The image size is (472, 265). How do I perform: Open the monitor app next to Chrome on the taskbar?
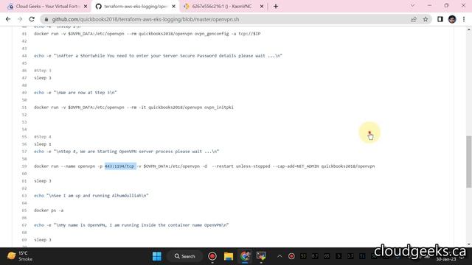pyautogui.click(x=261, y=256)
